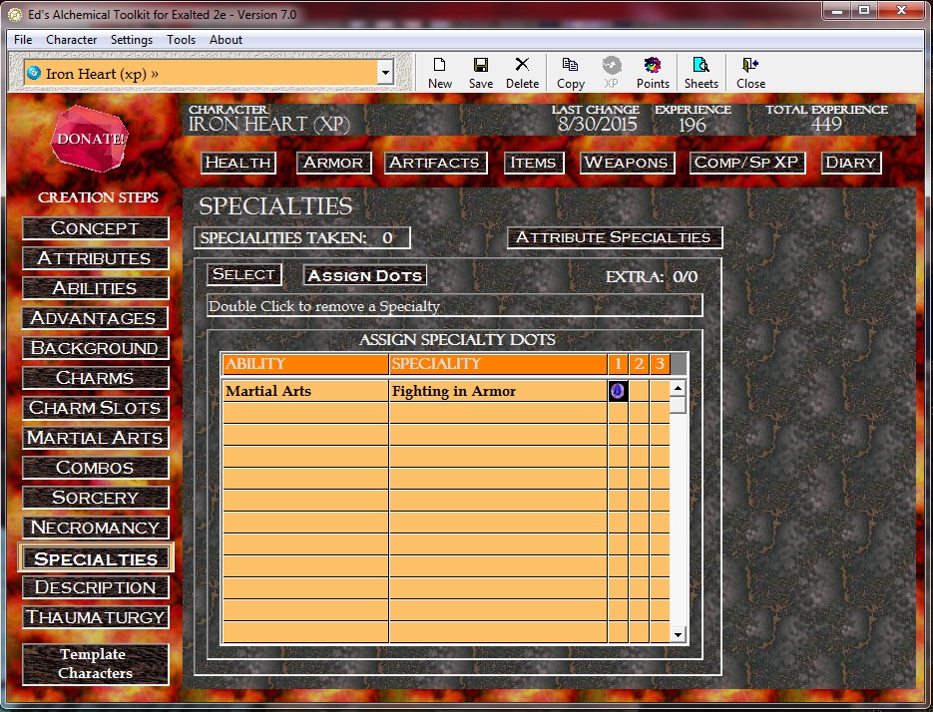Image resolution: width=933 pixels, height=712 pixels.
Task: Open the File menu
Action: [x=23, y=40]
